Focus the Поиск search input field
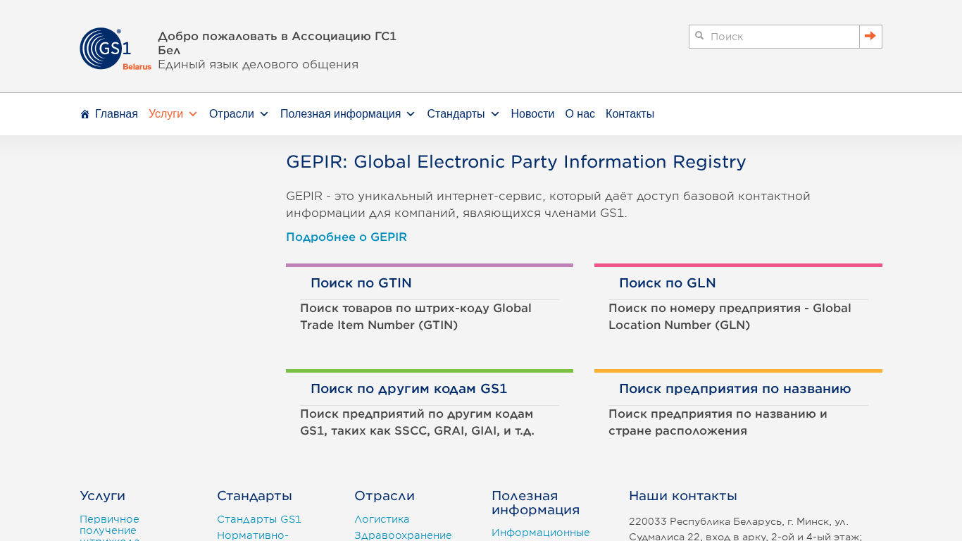Viewport: 962px width, 541px height. click(774, 37)
